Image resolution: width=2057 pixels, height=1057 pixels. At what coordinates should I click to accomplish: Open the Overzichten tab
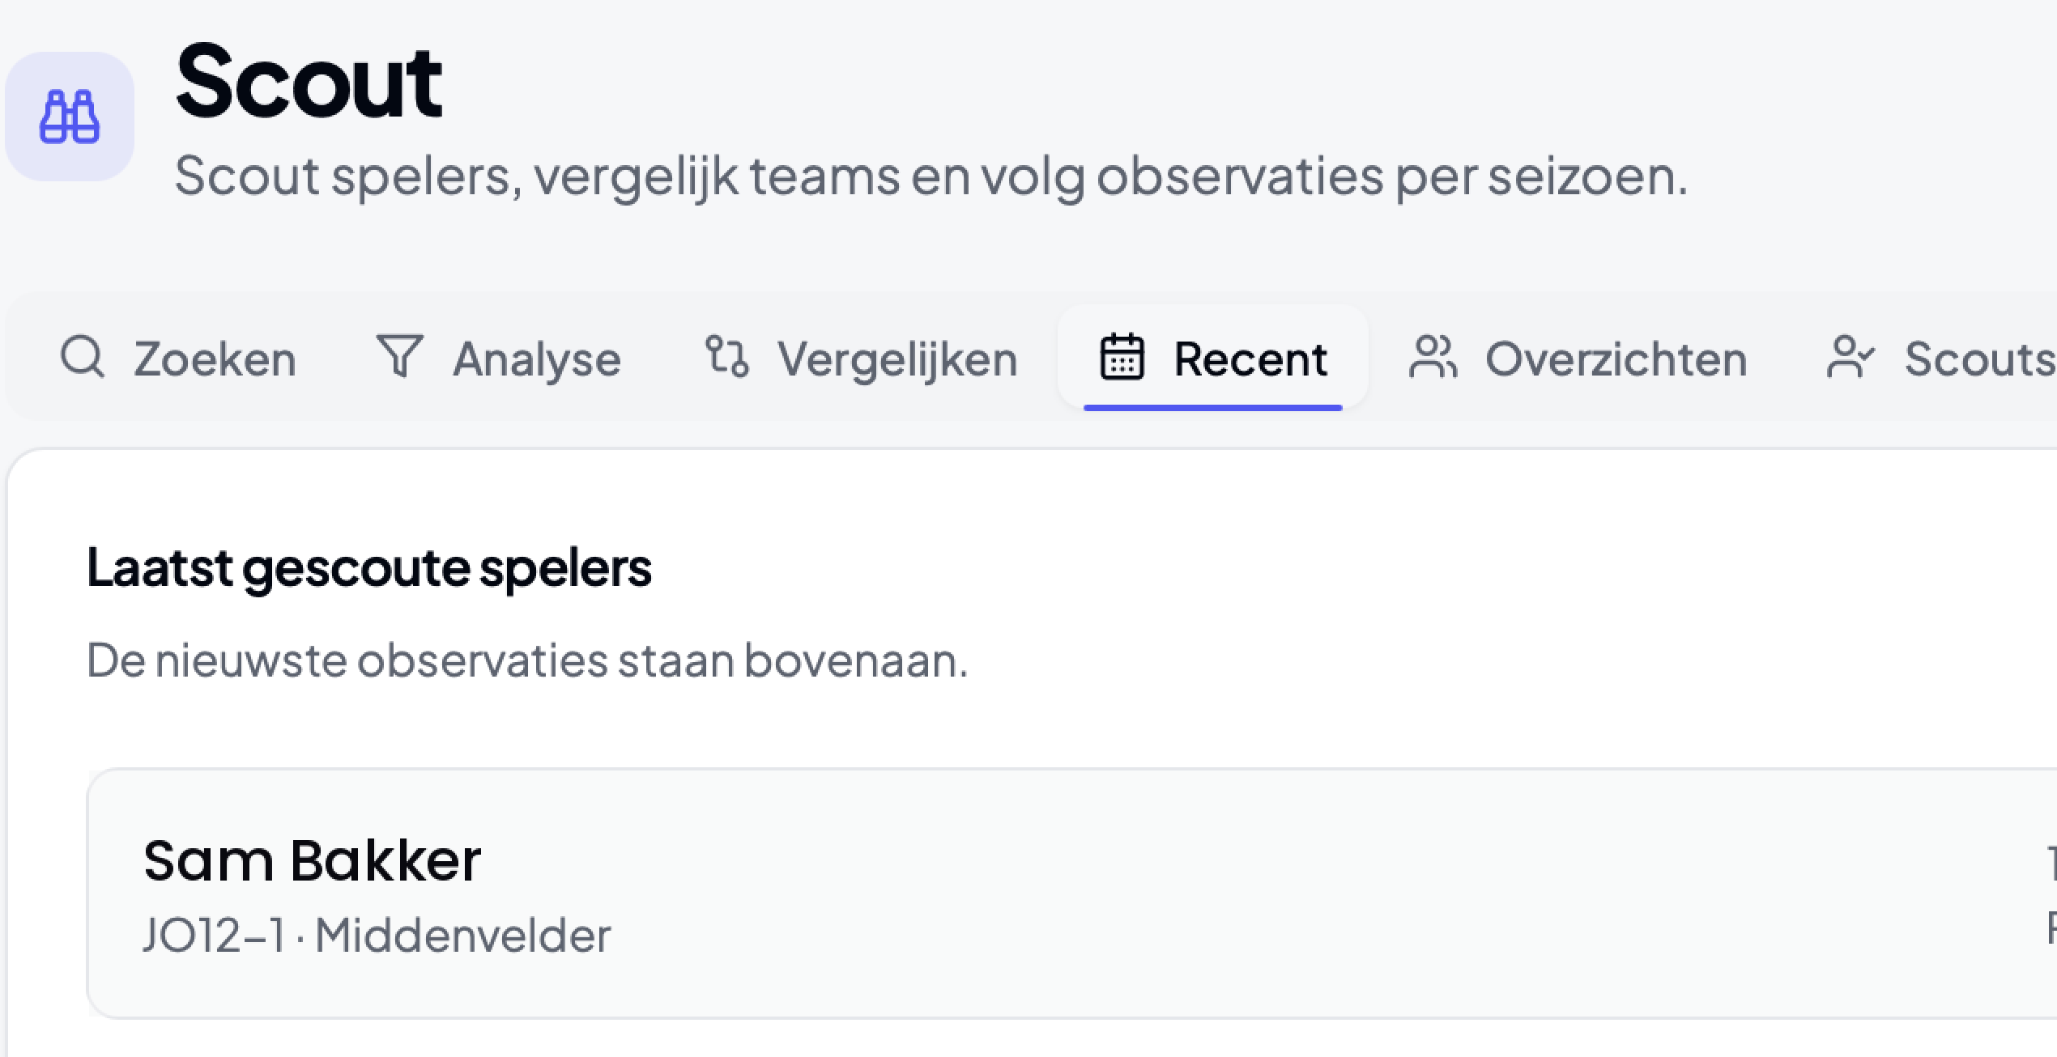(1578, 358)
